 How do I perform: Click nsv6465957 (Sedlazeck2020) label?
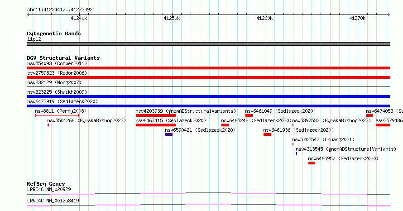click(x=343, y=158)
